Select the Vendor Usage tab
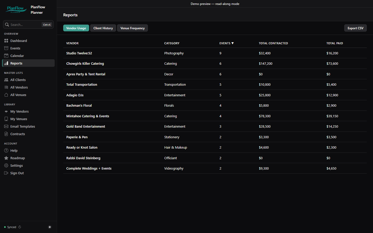 tap(76, 28)
